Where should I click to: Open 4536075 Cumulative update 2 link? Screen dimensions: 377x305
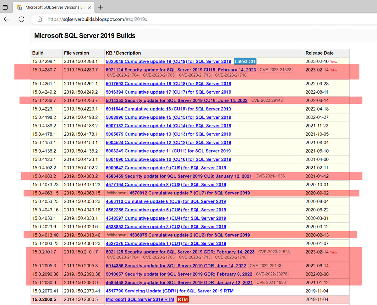(190, 235)
